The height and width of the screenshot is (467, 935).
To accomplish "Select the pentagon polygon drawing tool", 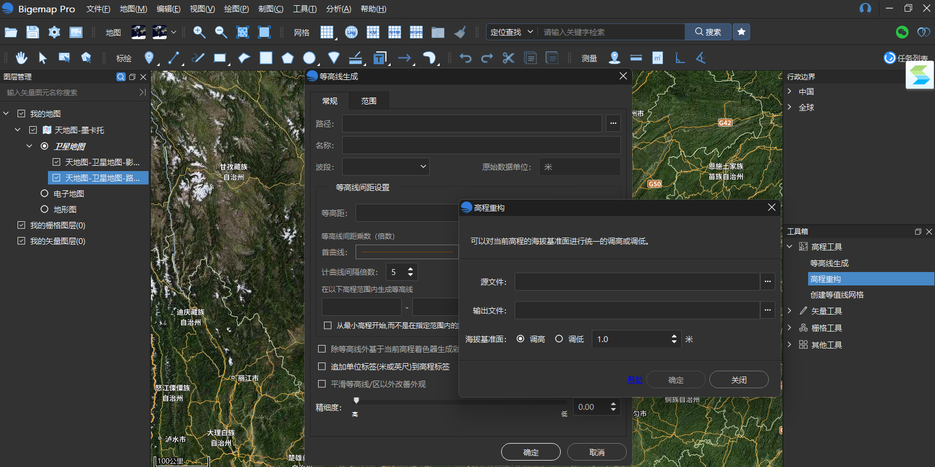I will coord(287,58).
